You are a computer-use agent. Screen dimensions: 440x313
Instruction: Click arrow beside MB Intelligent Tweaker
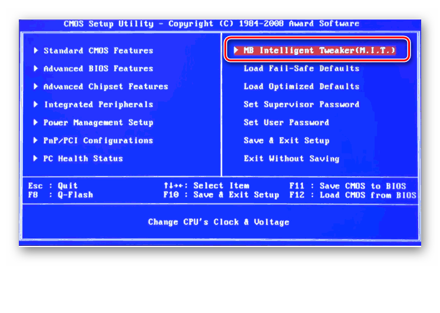(x=236, y=50)
